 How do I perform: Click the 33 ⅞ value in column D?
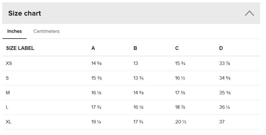click(224, 63)
